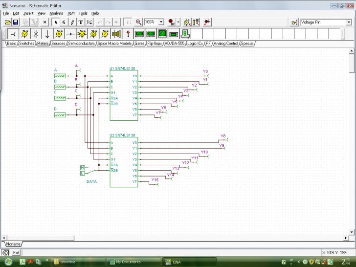Open the Insert menu
356x267 pixels.
28,13
